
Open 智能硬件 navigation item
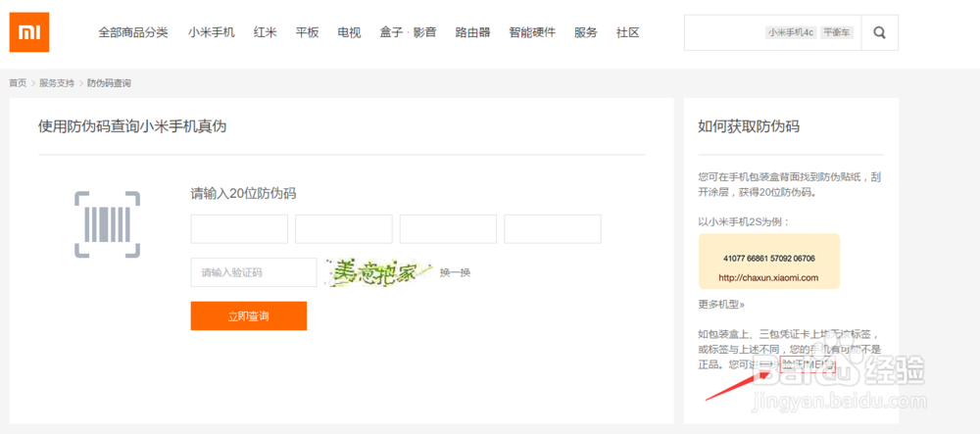tap(532, 32)
